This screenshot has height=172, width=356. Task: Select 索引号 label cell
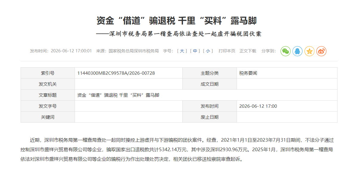[48, 73]
